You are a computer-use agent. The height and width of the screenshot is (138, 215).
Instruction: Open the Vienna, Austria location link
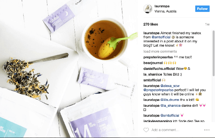click(165, 11)
